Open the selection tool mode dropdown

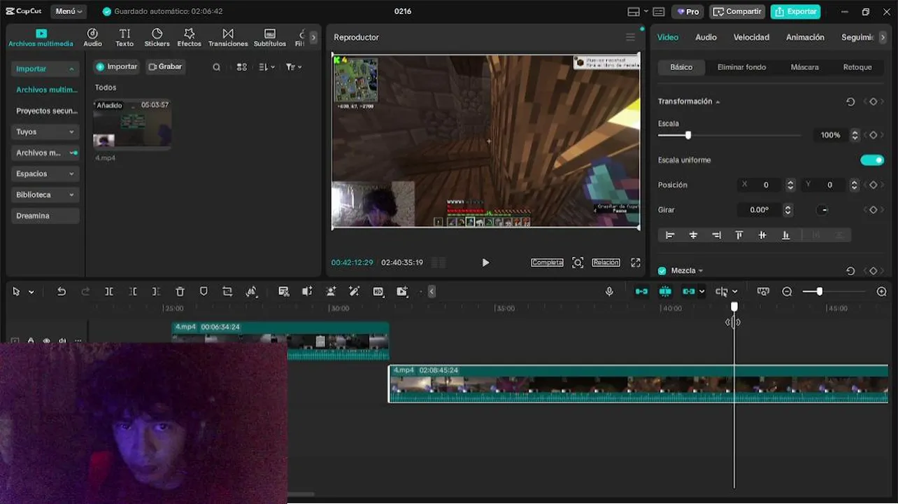point(31,292)
